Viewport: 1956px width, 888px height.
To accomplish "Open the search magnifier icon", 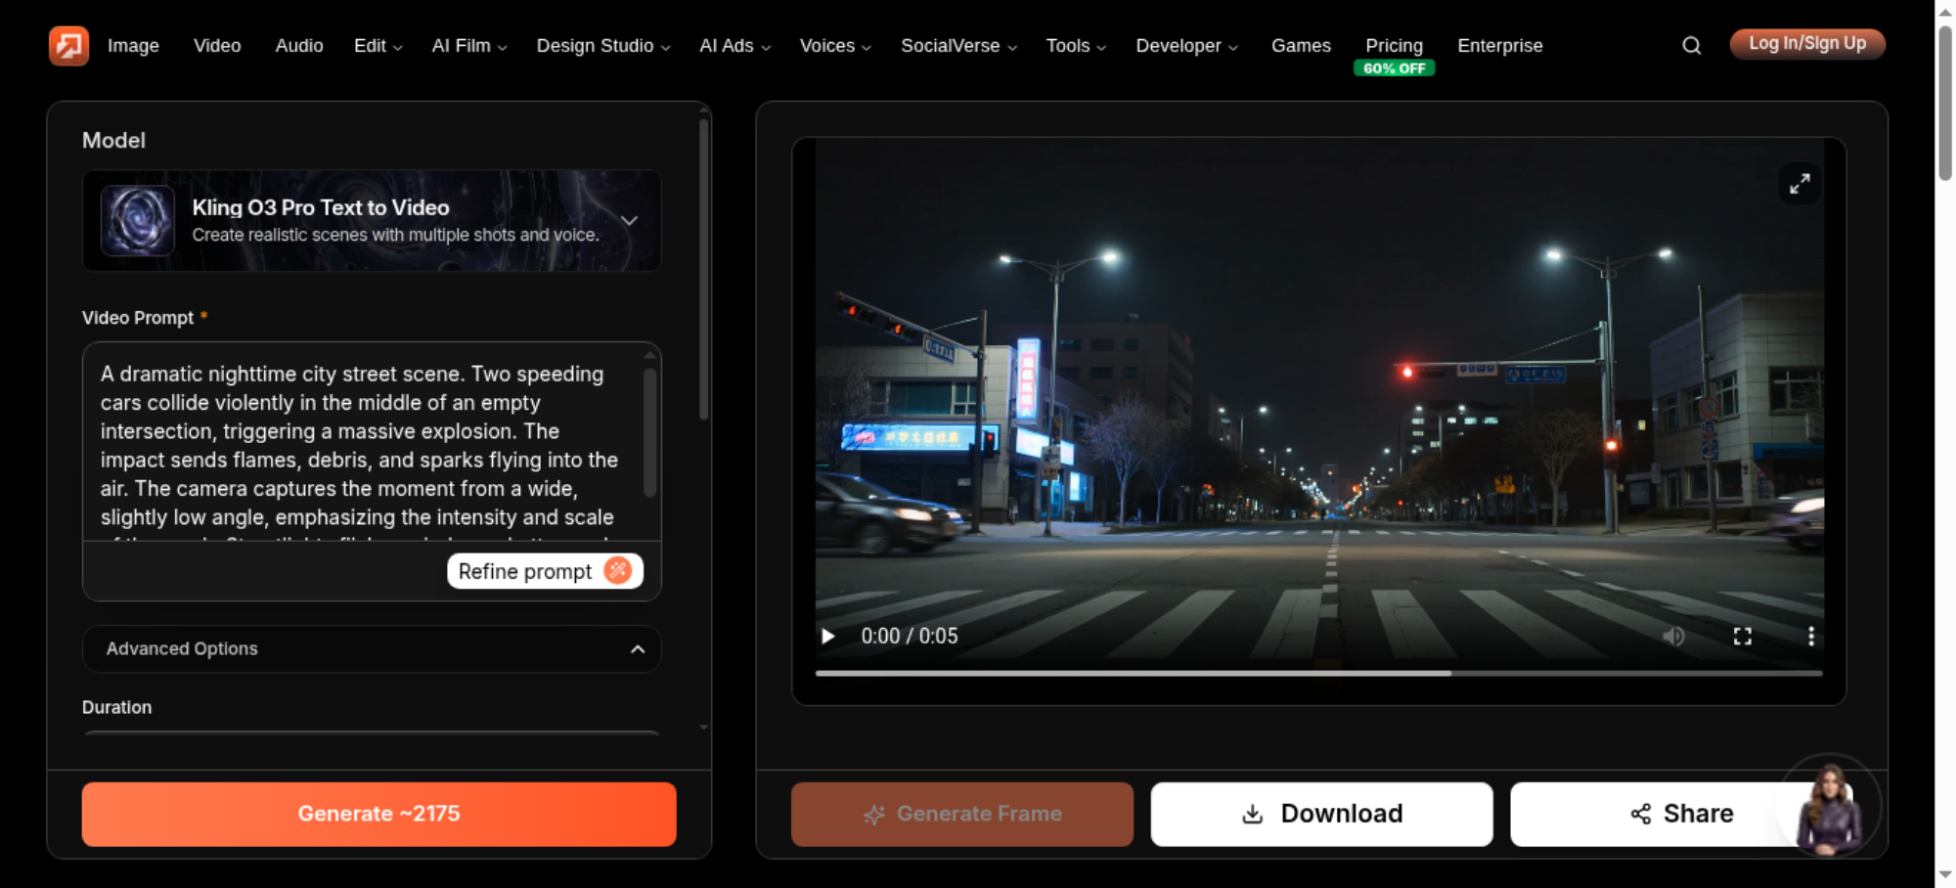I will (x=1691, y=45).
